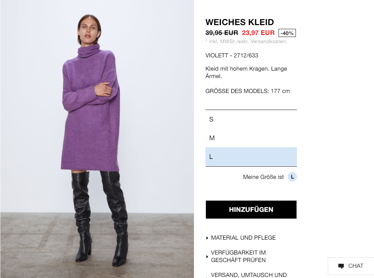Select the highlighted size L
Image resolution: width=374 pixels, height=278 pixels.
click(251, 156)
